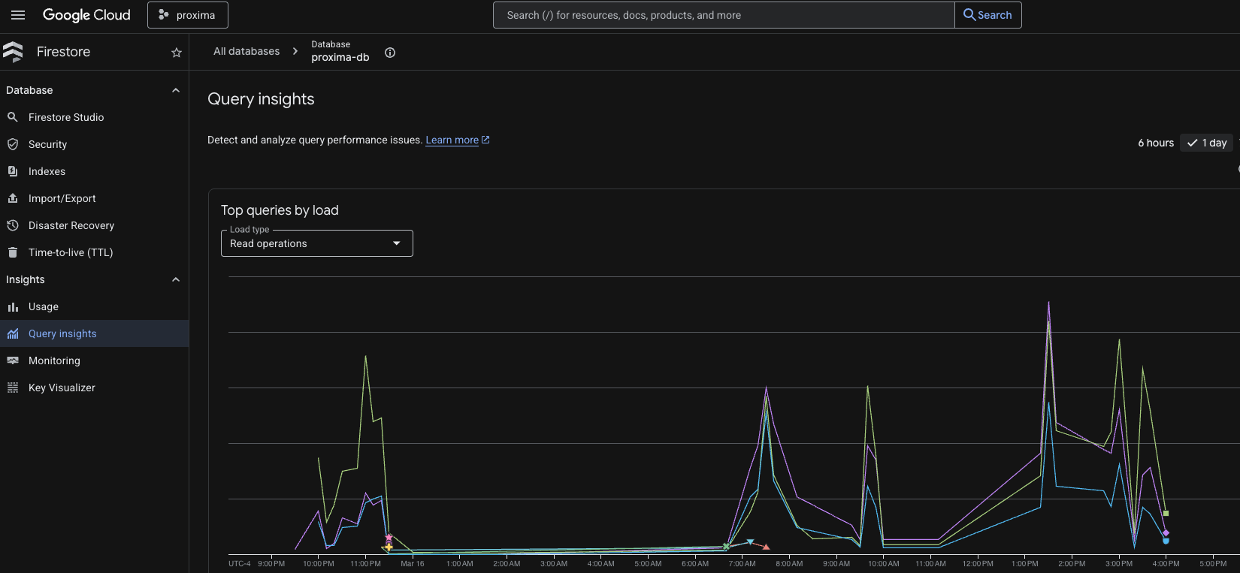The height and width of the screenshot is (573, 1240).
Task: Click the TTL trash can icon
Action: pos(13,252)
